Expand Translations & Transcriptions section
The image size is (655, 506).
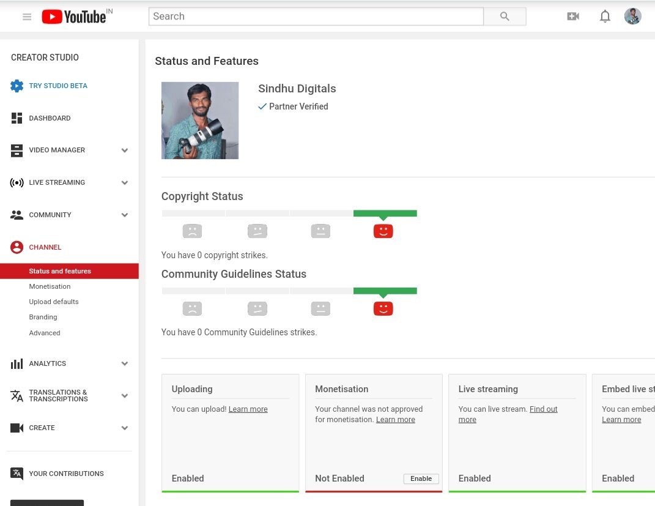pyautogui.click(x=125, y=396)
